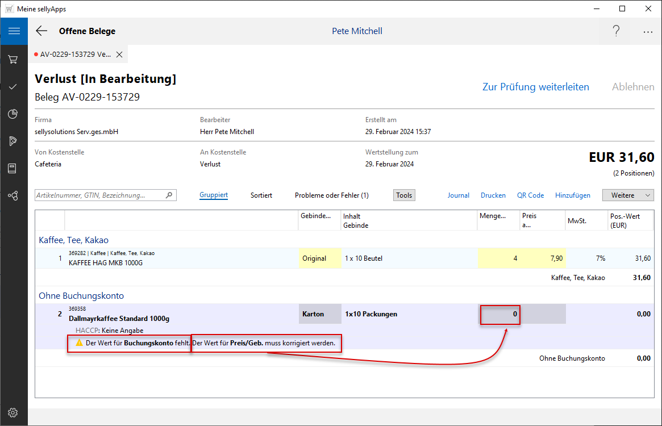
Task: Switch to Sortiert view
Action: tap(261, 195)
